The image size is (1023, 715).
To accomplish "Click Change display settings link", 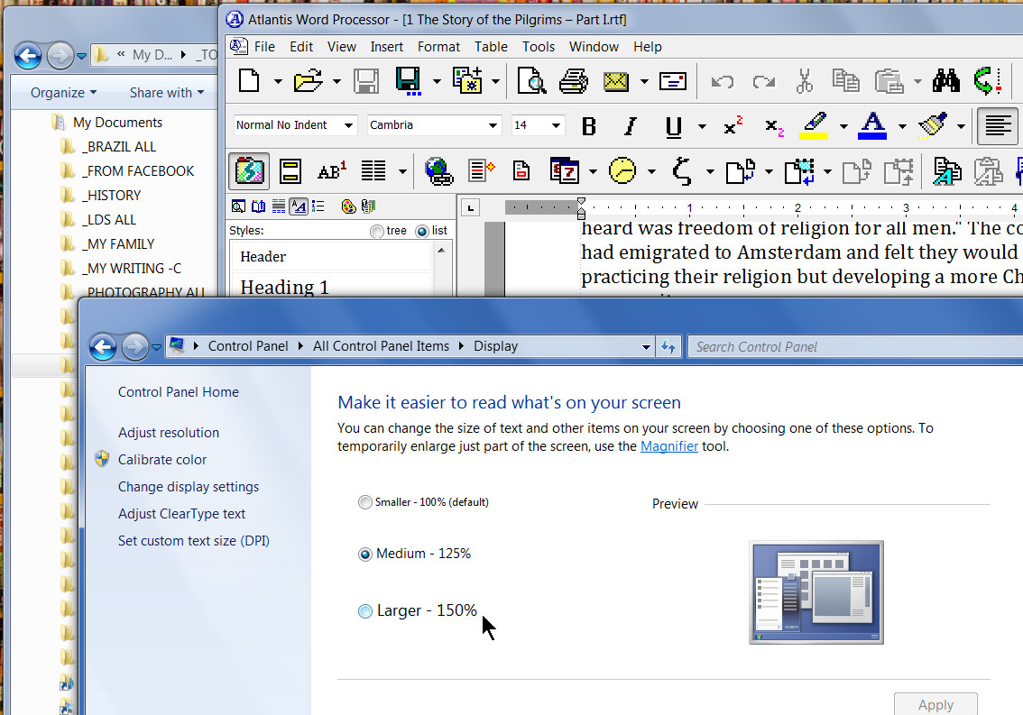I will click(x=188, y=487).
